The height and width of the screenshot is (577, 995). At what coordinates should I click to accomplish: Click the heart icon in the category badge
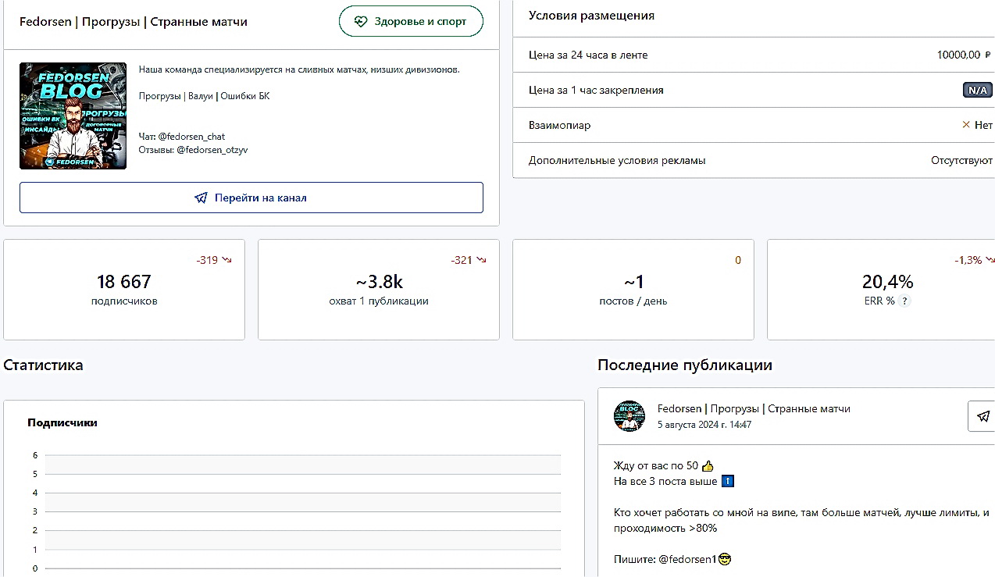point(360,22)
